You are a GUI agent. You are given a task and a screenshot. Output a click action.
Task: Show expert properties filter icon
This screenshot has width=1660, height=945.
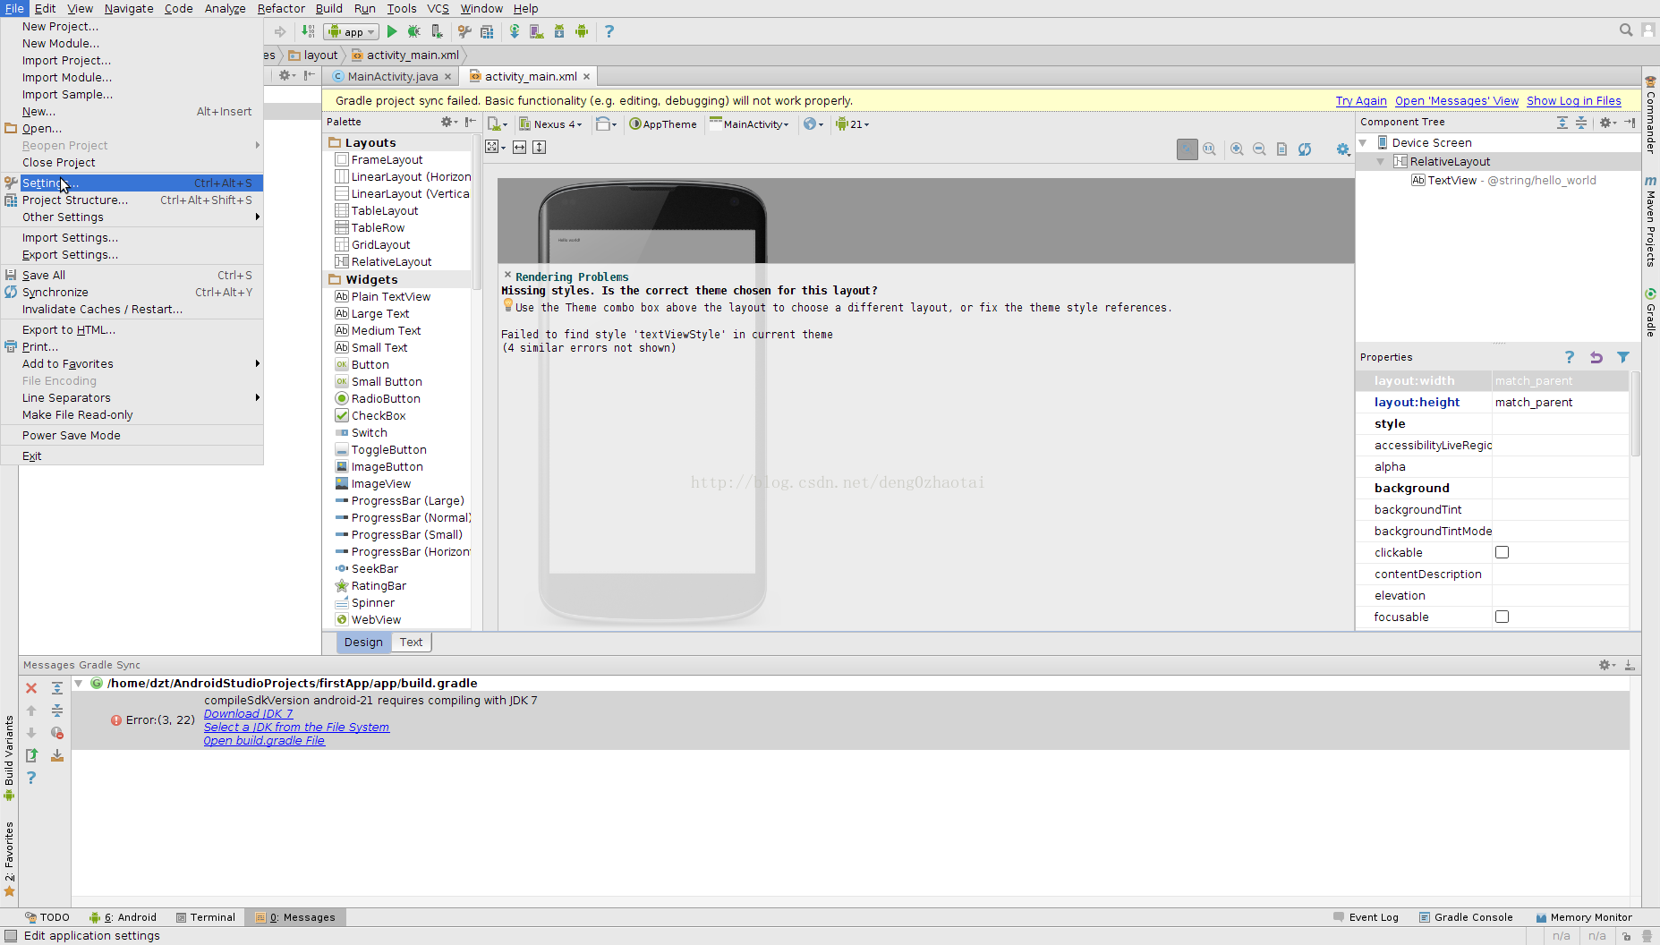pos(1623,357)
